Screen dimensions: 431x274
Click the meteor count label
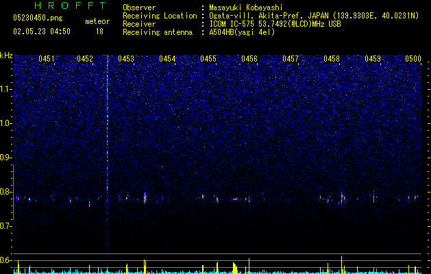[x=97, y=21]
